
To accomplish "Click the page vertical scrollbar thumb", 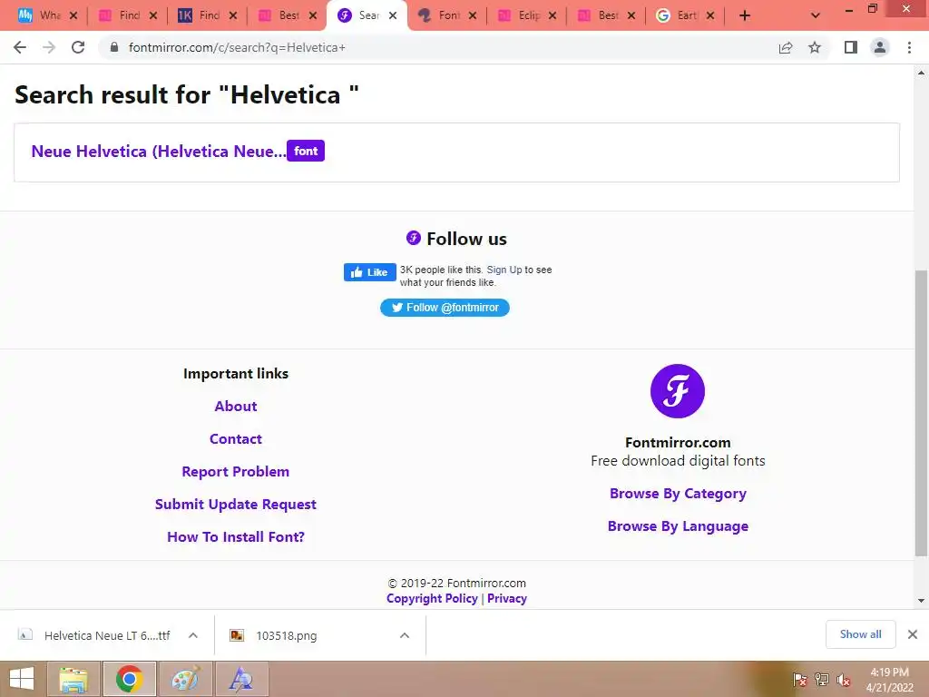I will [x=921, y=413].
